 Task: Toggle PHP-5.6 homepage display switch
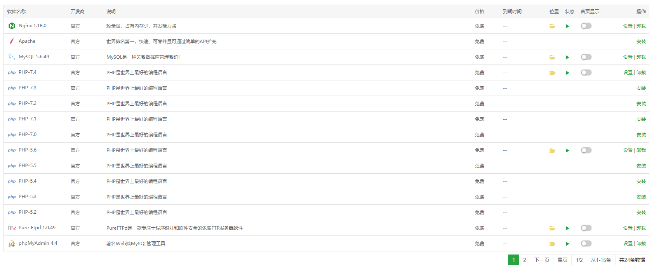click(x=586, y=150)
